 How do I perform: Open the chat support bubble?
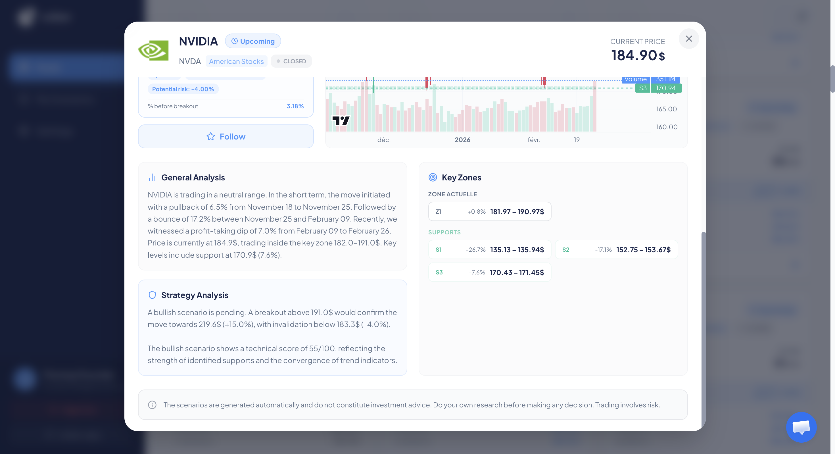[801, 427]
